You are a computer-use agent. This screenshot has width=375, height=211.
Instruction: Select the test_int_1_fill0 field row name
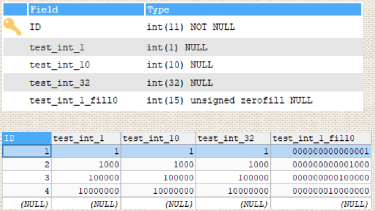[x=74, y=100]
